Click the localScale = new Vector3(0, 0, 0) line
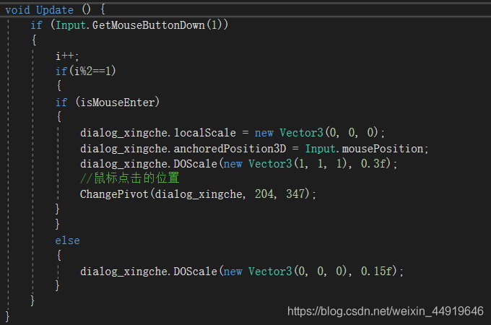The width and height of the screenshot is (491, 325). 233,133
